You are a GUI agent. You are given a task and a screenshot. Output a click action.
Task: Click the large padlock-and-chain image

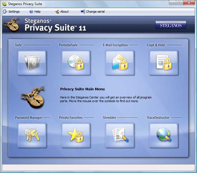[33, 97]
